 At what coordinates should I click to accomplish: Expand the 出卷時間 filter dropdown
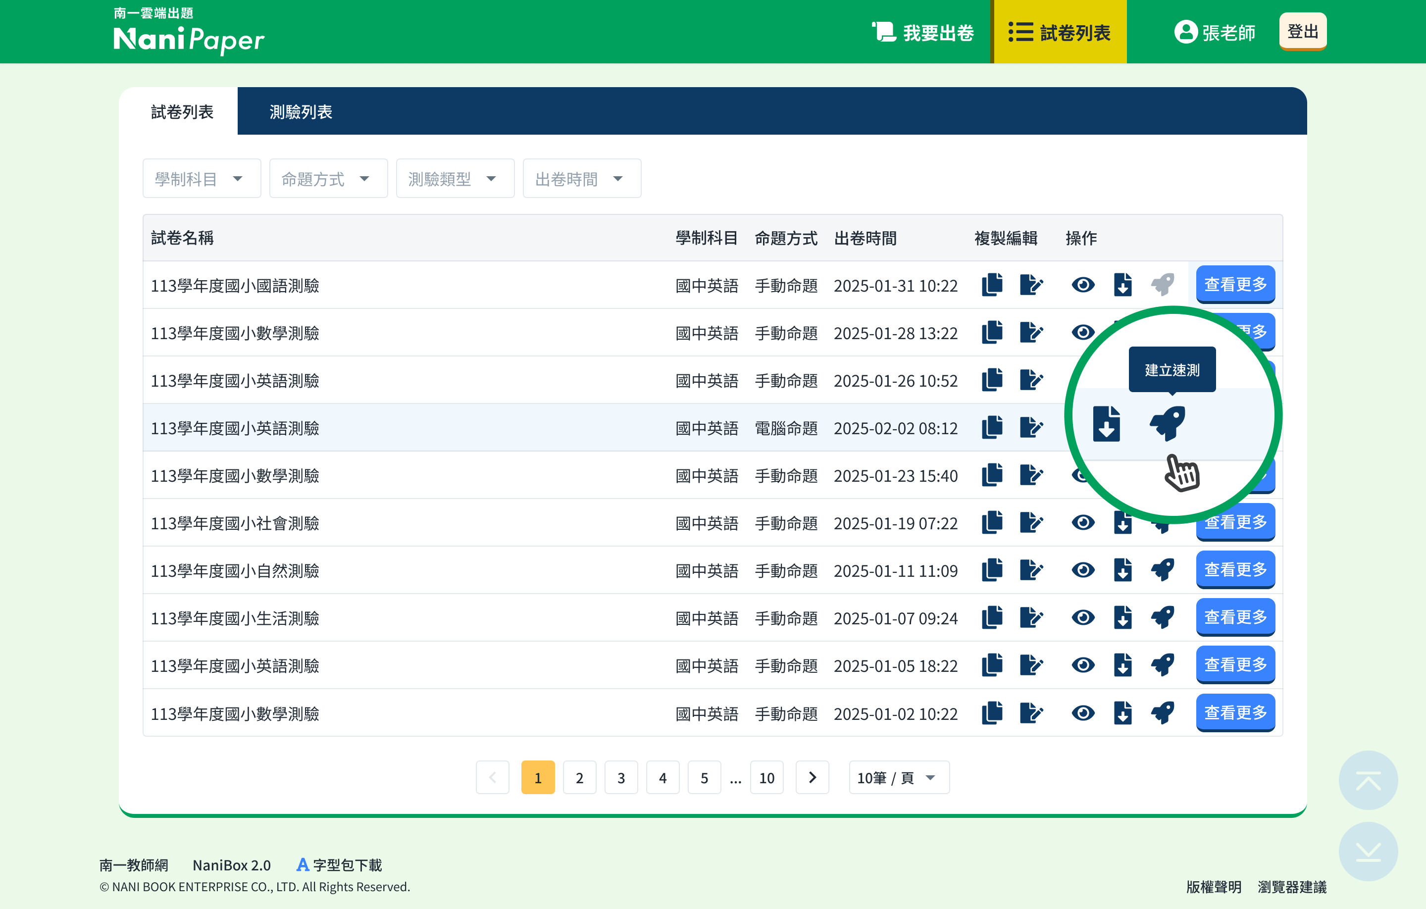pos(582,178)
